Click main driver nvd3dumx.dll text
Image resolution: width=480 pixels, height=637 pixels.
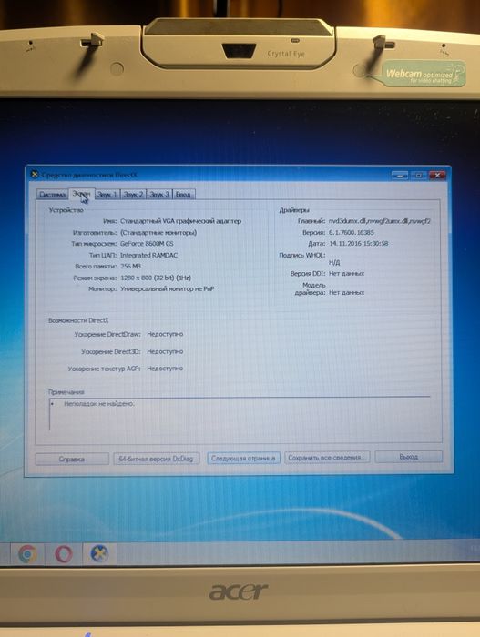[x=379, y=221]
